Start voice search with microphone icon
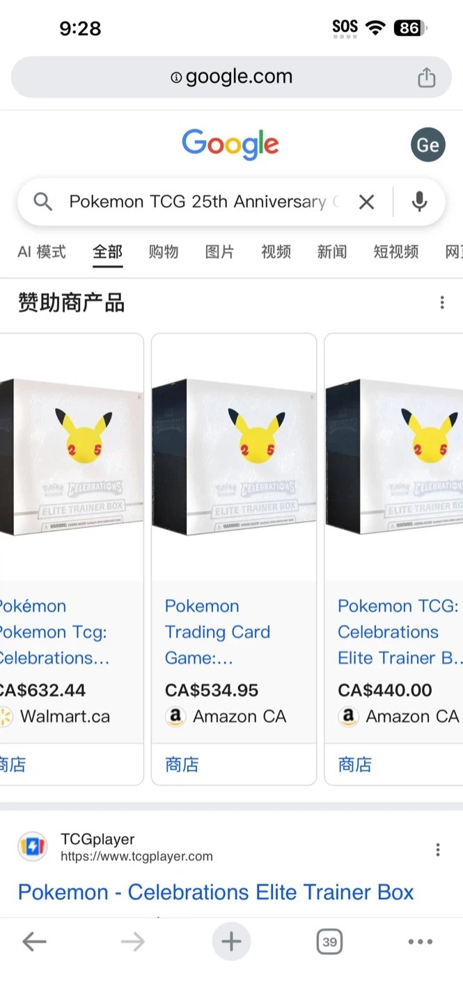463x1003 pixels. 419,202
